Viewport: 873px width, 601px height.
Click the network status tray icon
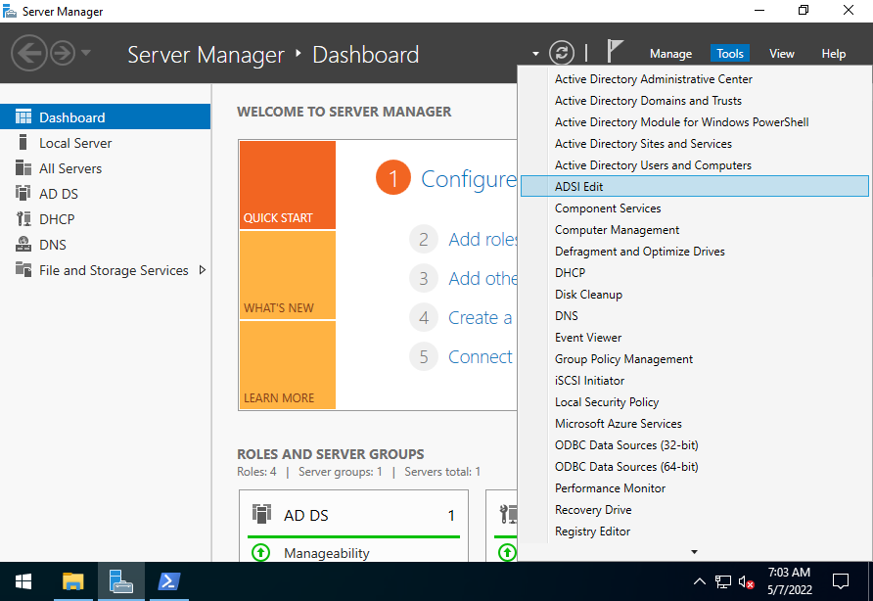[x=722, y=581]
